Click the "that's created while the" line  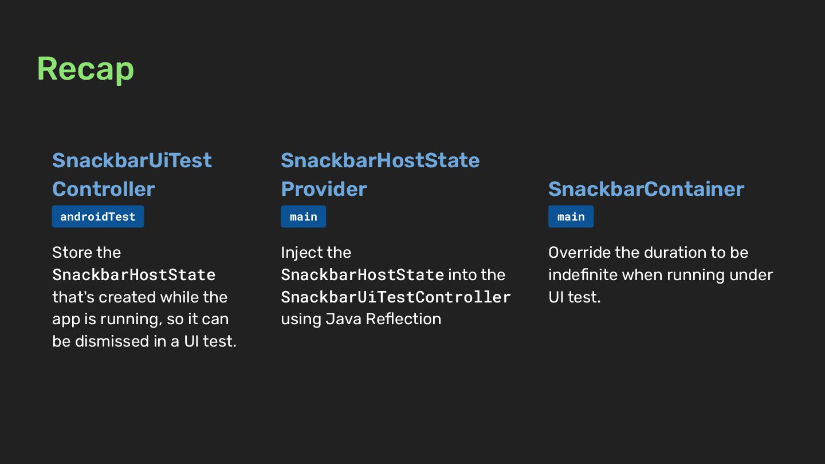tap(140, 297)
